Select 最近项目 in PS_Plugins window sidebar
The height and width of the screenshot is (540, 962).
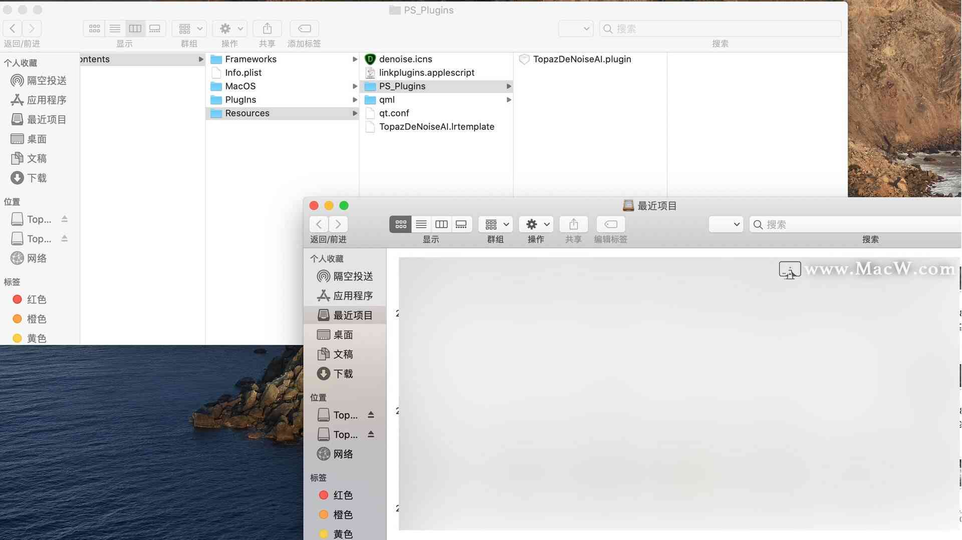tap(39, 120)
